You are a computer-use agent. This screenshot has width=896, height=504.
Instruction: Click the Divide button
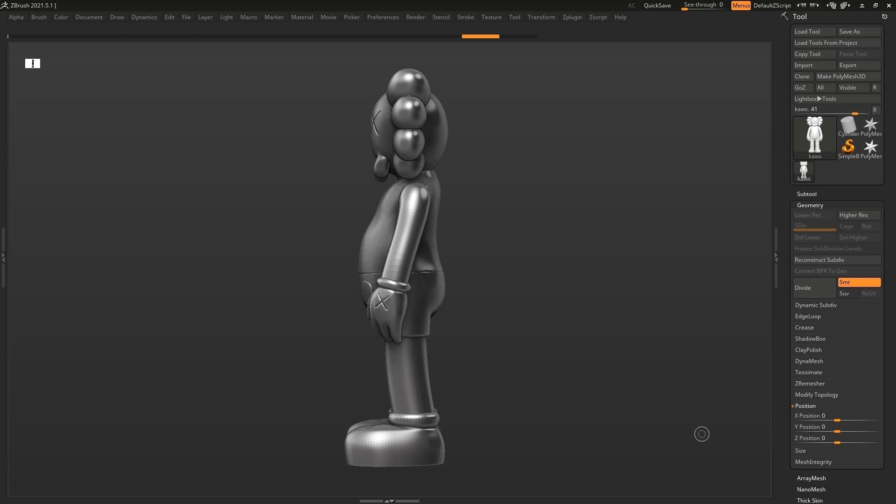814,288
